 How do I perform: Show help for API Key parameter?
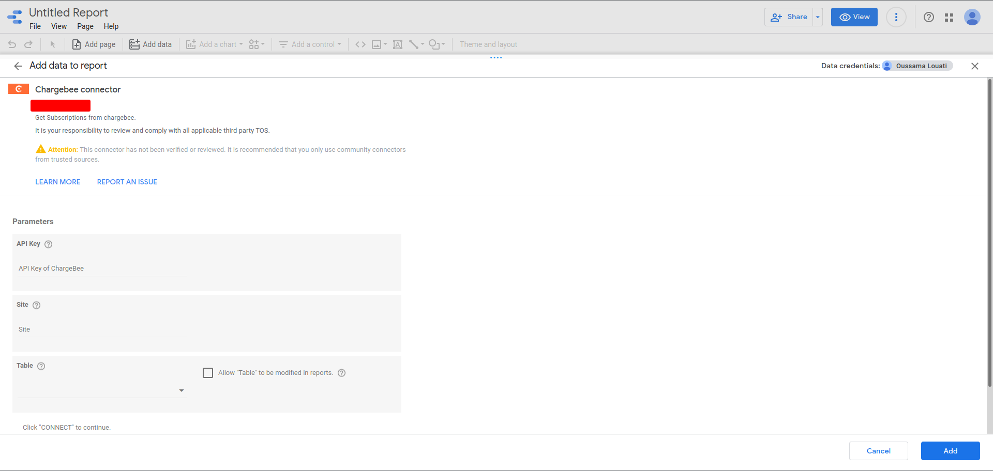tap(49, 244)
